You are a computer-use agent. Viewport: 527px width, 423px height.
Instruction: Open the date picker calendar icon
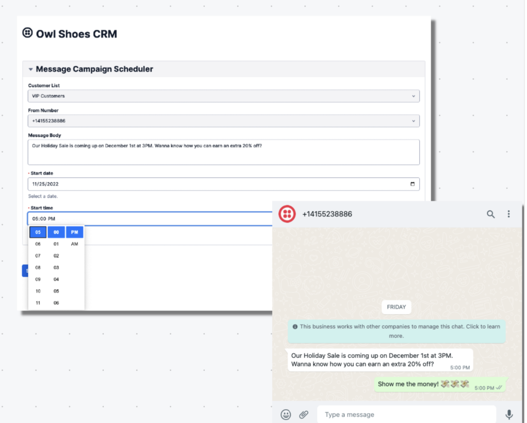(x=412, y=183)
